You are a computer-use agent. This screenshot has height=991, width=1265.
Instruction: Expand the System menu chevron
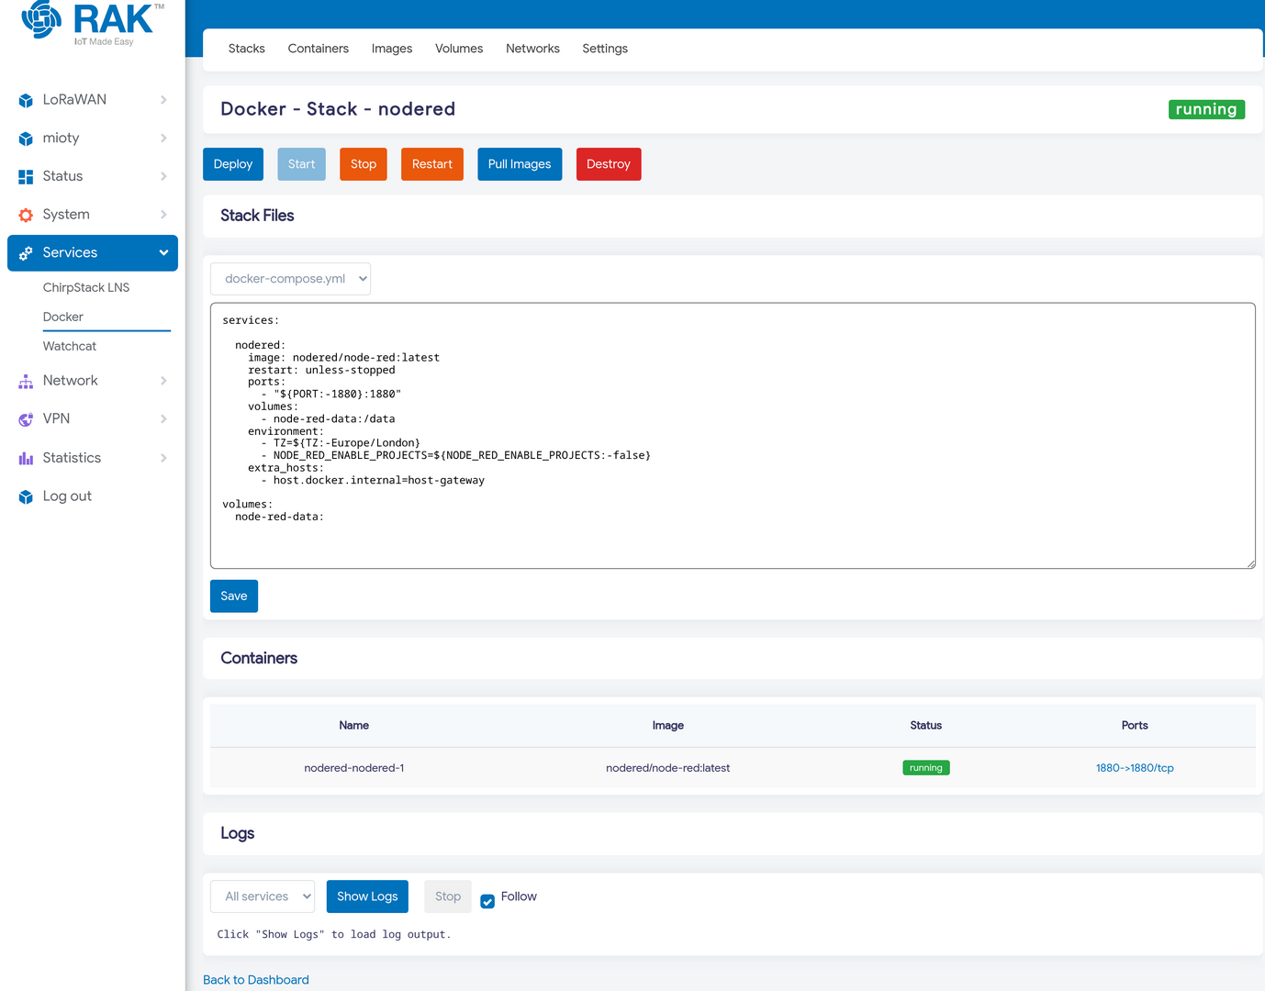(x=163, y=215)
